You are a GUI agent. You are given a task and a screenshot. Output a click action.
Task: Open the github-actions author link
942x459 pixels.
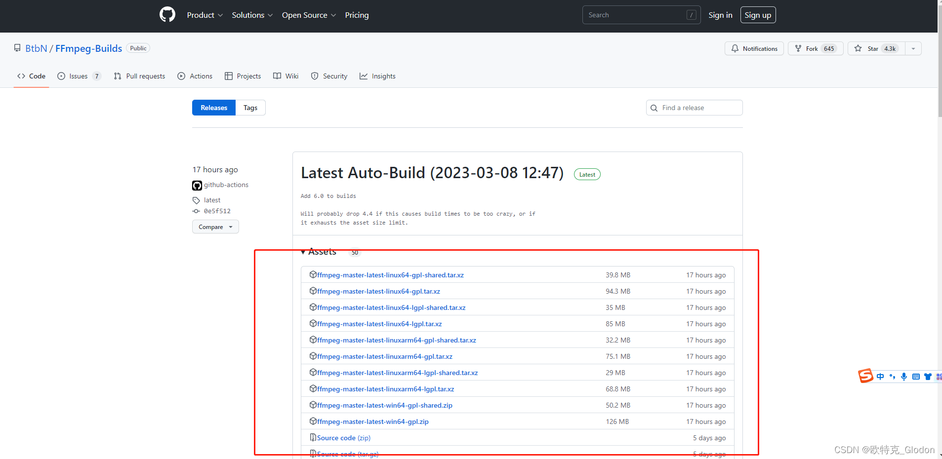tap(226, 185)
